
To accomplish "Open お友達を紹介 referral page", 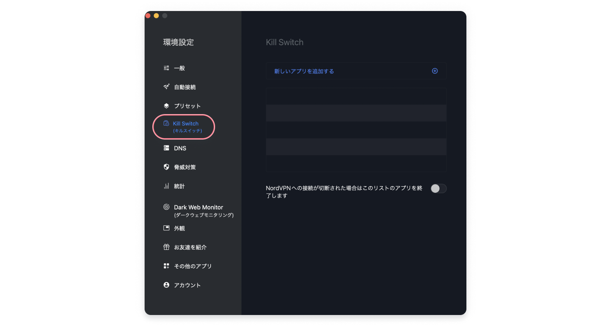I will [190, 247].
